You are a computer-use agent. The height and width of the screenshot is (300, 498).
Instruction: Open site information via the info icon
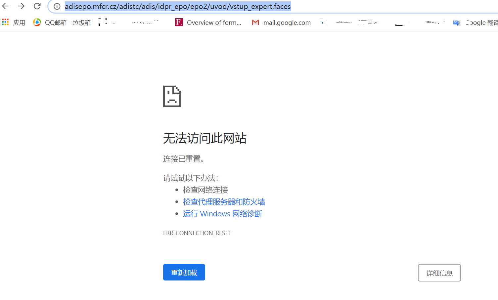click(x=57, y=6)
